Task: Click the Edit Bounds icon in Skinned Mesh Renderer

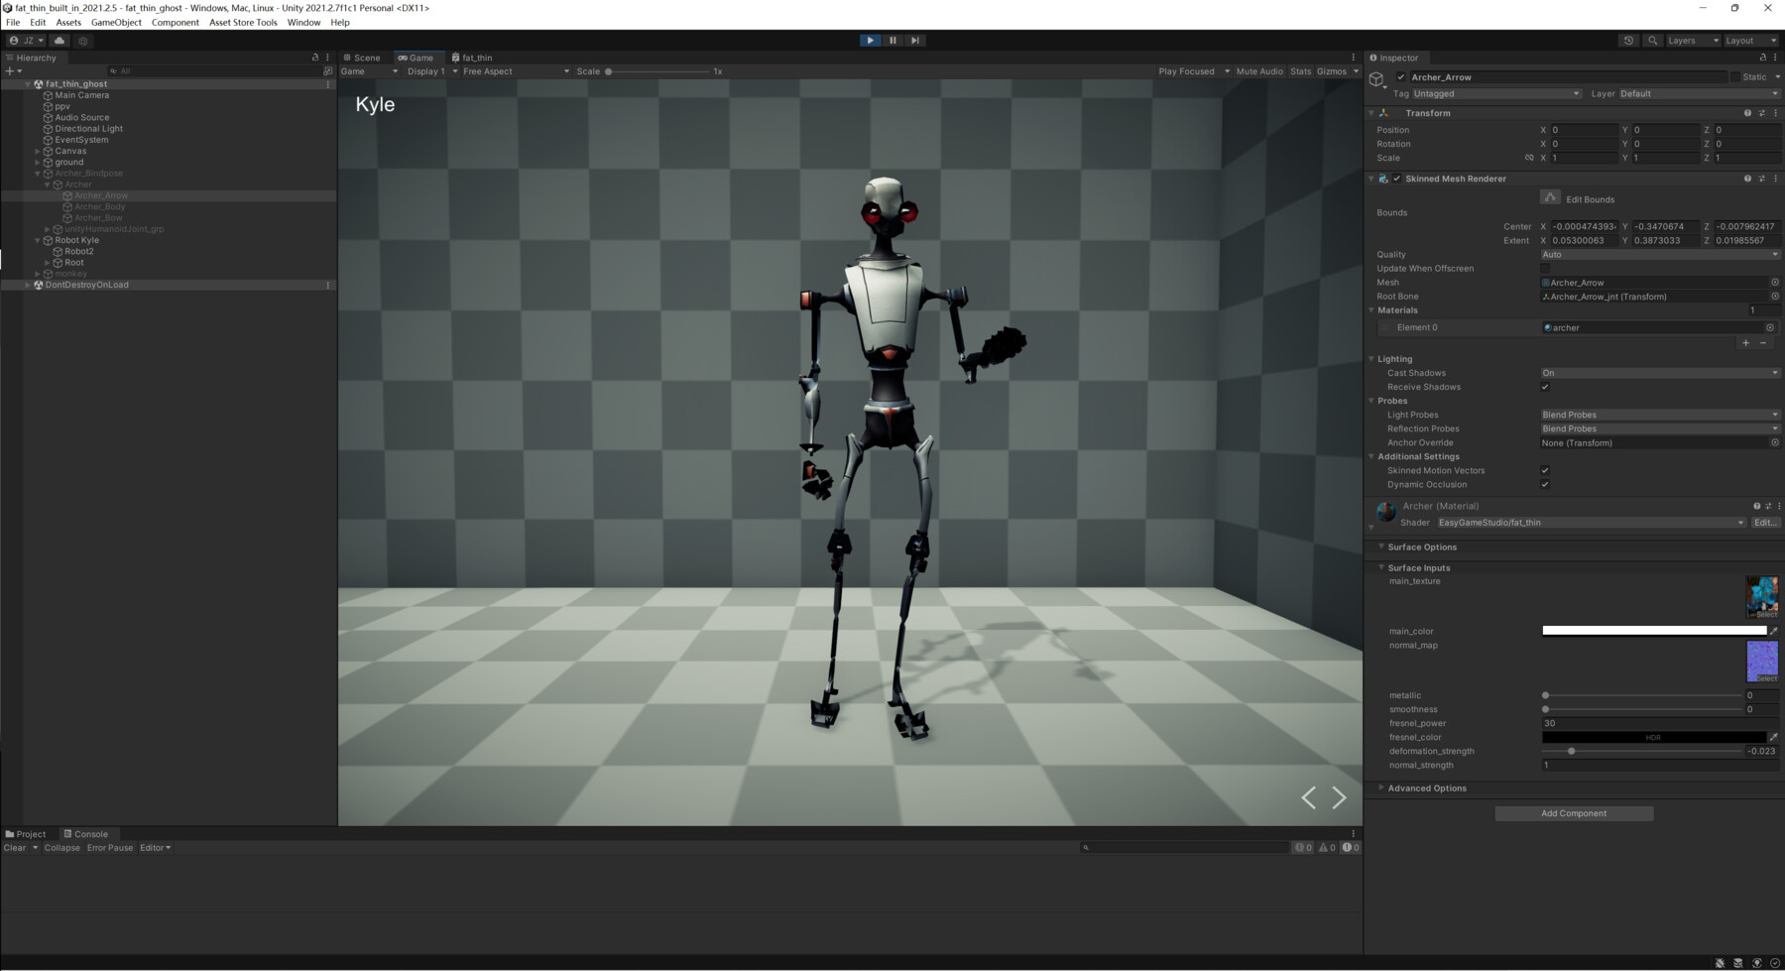Action: coord(1550,196)
